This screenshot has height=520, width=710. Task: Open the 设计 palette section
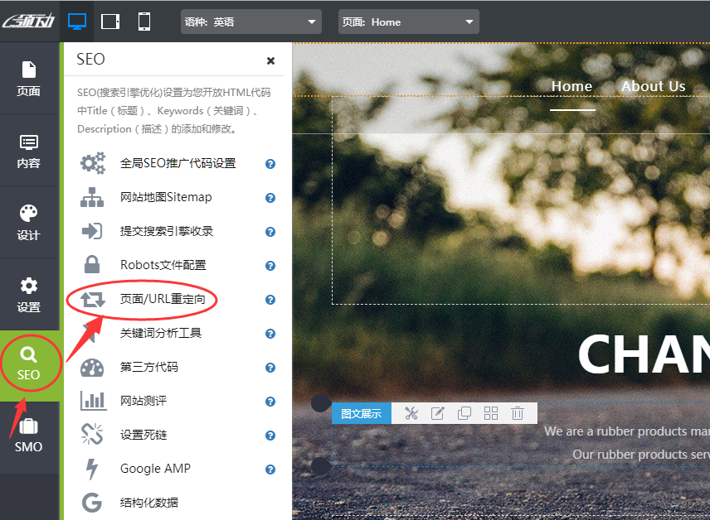29,222
